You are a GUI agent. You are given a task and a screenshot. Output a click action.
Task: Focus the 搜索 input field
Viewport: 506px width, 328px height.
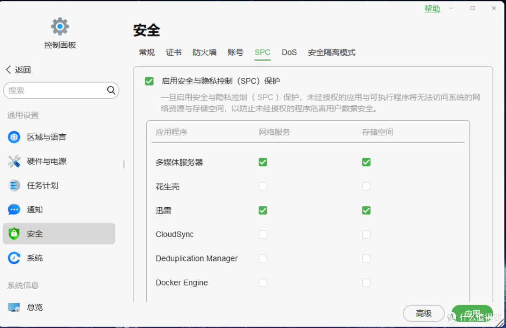(61, 90)
